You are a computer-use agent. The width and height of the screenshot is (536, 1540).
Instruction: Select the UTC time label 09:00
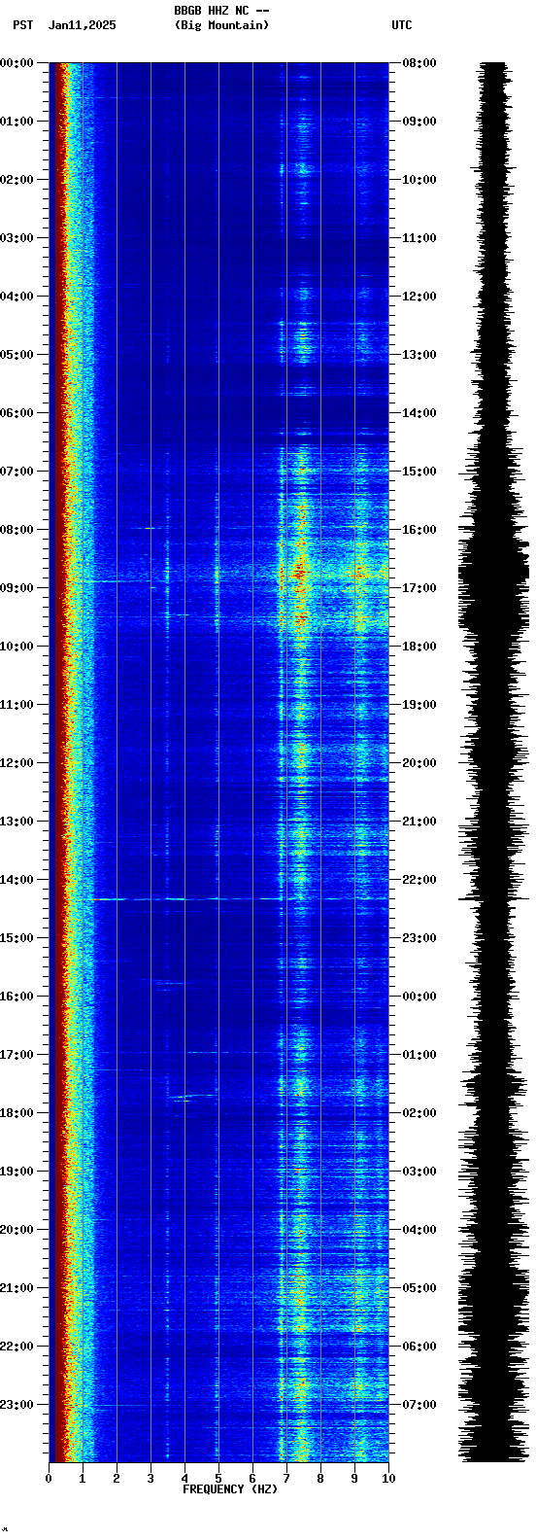[419, 122]
